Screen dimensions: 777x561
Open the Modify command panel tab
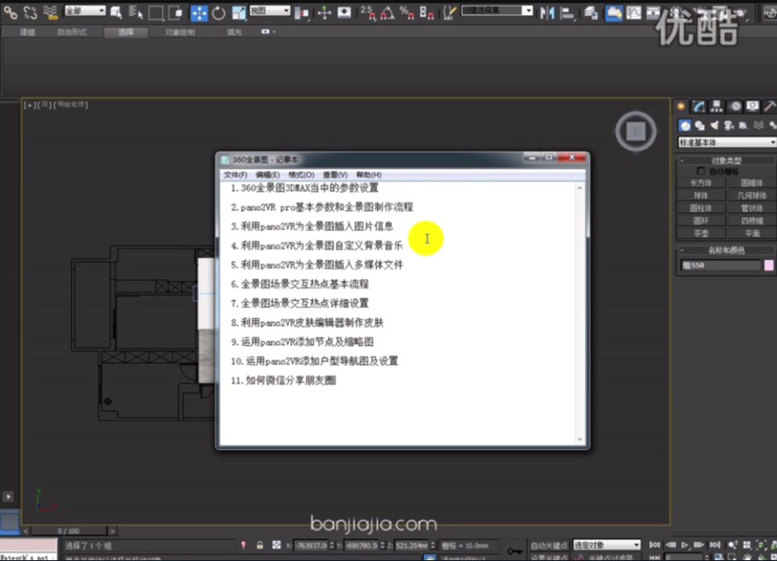point(699,106)
